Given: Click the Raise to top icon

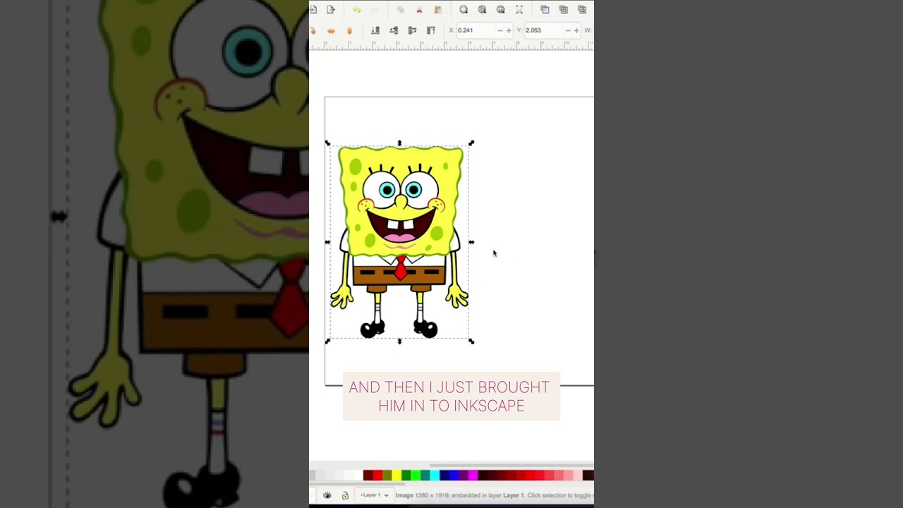Looking at the screenshot, I should click(x=431, y=30).
